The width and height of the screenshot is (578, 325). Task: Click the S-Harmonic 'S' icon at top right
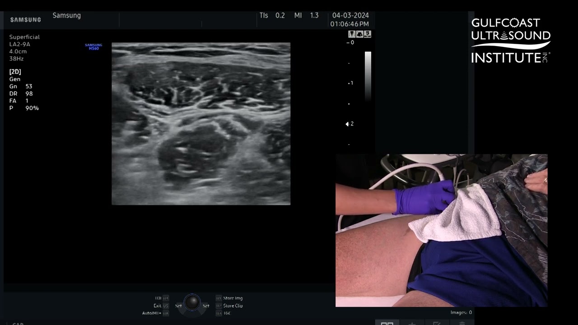click(x=367, y=34)
